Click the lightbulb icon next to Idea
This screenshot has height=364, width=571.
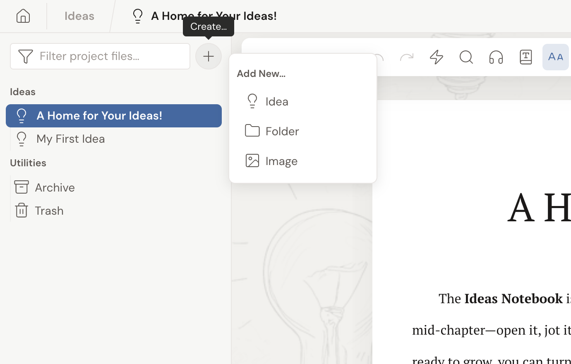[252, 101]
